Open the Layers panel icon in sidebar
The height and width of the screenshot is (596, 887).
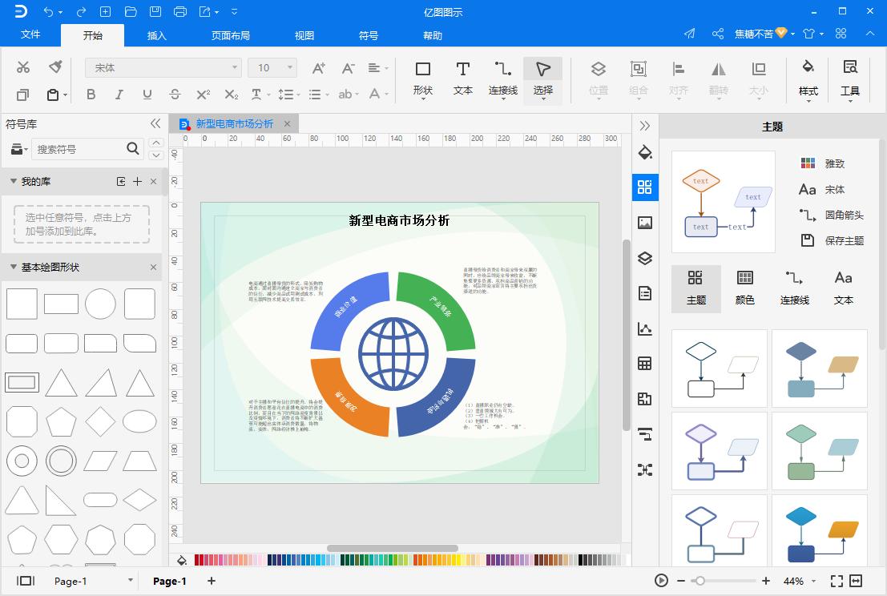pos(645,258)
